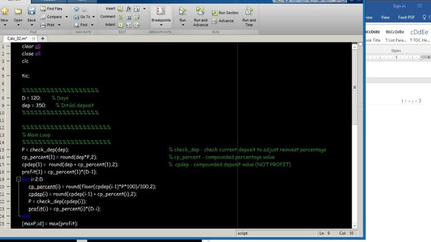Click the Open folder icon

point(18,11)
